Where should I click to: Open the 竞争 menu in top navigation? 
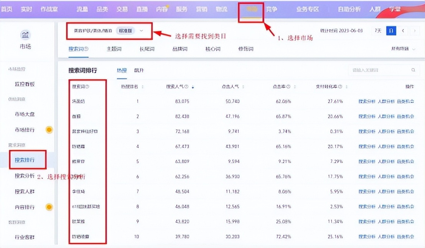272,9
